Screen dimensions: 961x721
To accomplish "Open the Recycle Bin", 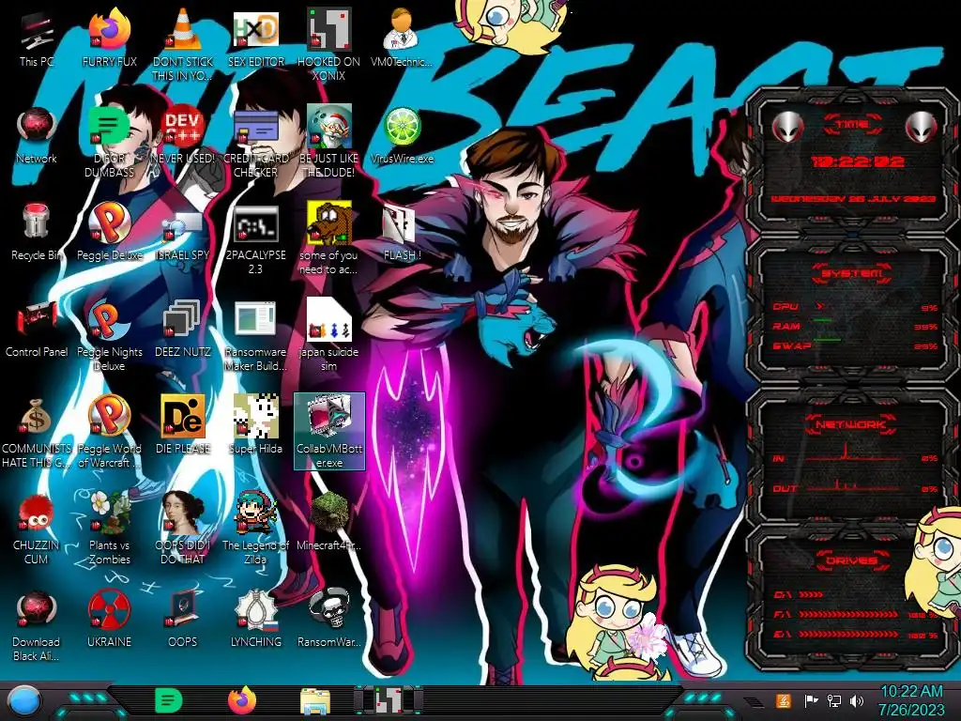I will 37,233.
